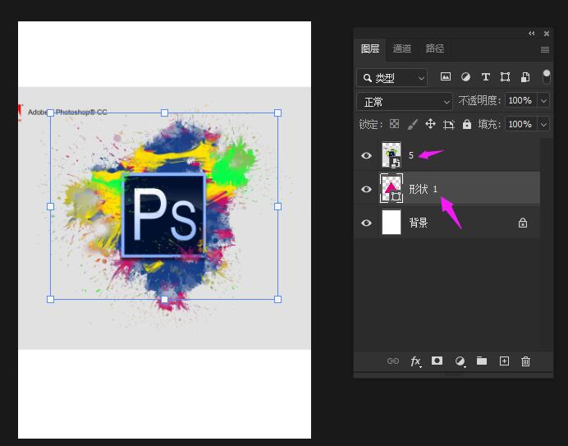Expand the 填充 fill slider arrow
The width and height of the screenshot is (568, 446).
point(543,124)
